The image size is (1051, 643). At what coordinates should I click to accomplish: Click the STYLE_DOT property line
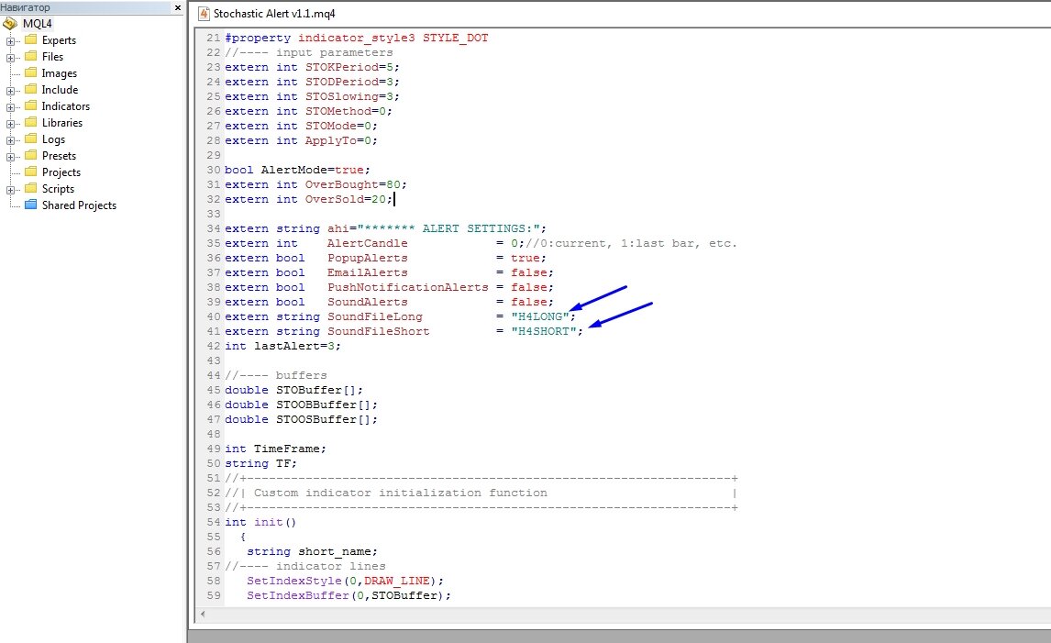pyautogui.click(x=357, y=39)
